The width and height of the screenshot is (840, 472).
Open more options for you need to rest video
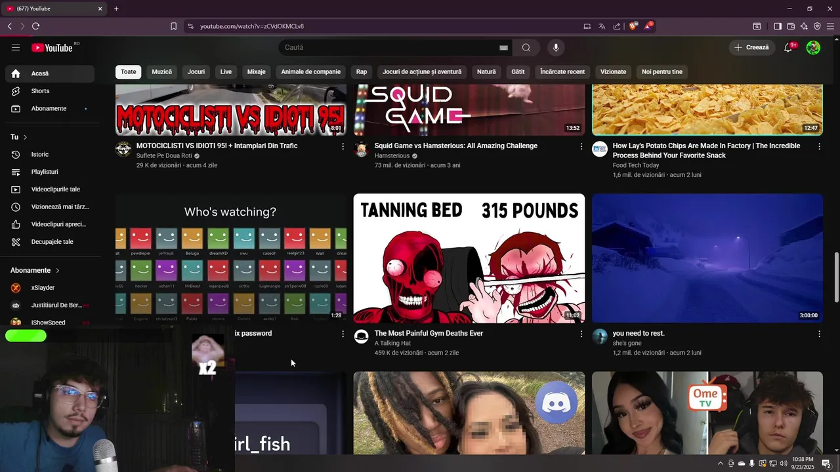tap(819, 334)
